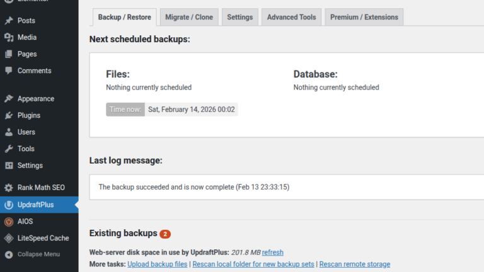Click 'Nothing currently scheduled' under Database
This screenshot has height=272, width=484.
[336, 88]
